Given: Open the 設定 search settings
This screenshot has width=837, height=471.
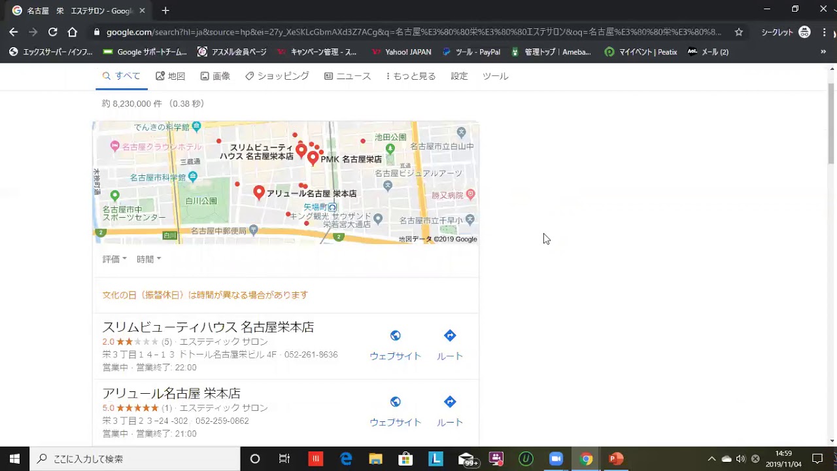Looking at the screenshot, I should click(x=459, y=76).
